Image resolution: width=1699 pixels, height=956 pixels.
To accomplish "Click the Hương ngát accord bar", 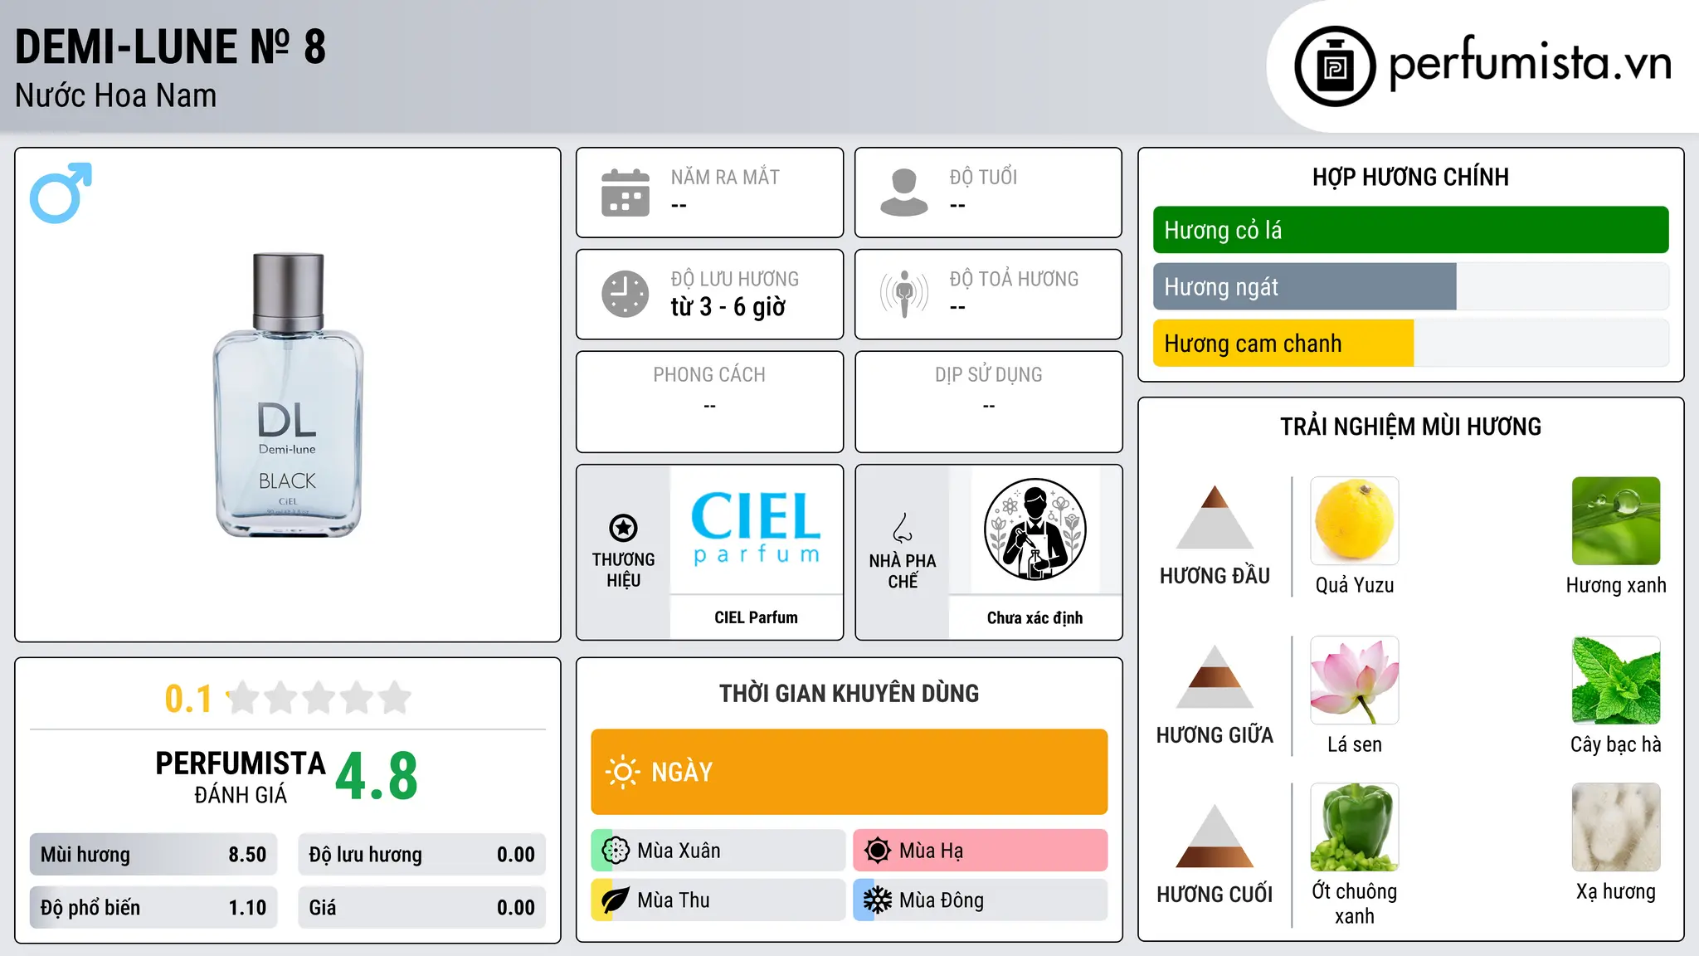I will pos(1410,286).
